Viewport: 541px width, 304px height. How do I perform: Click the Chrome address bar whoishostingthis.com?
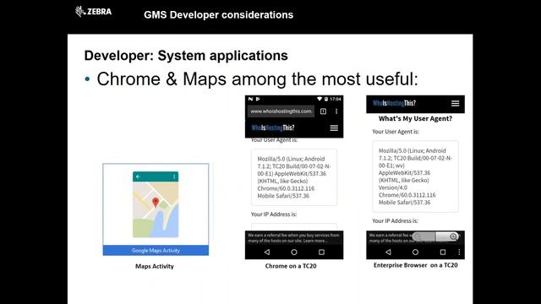(x=281, y=111)
